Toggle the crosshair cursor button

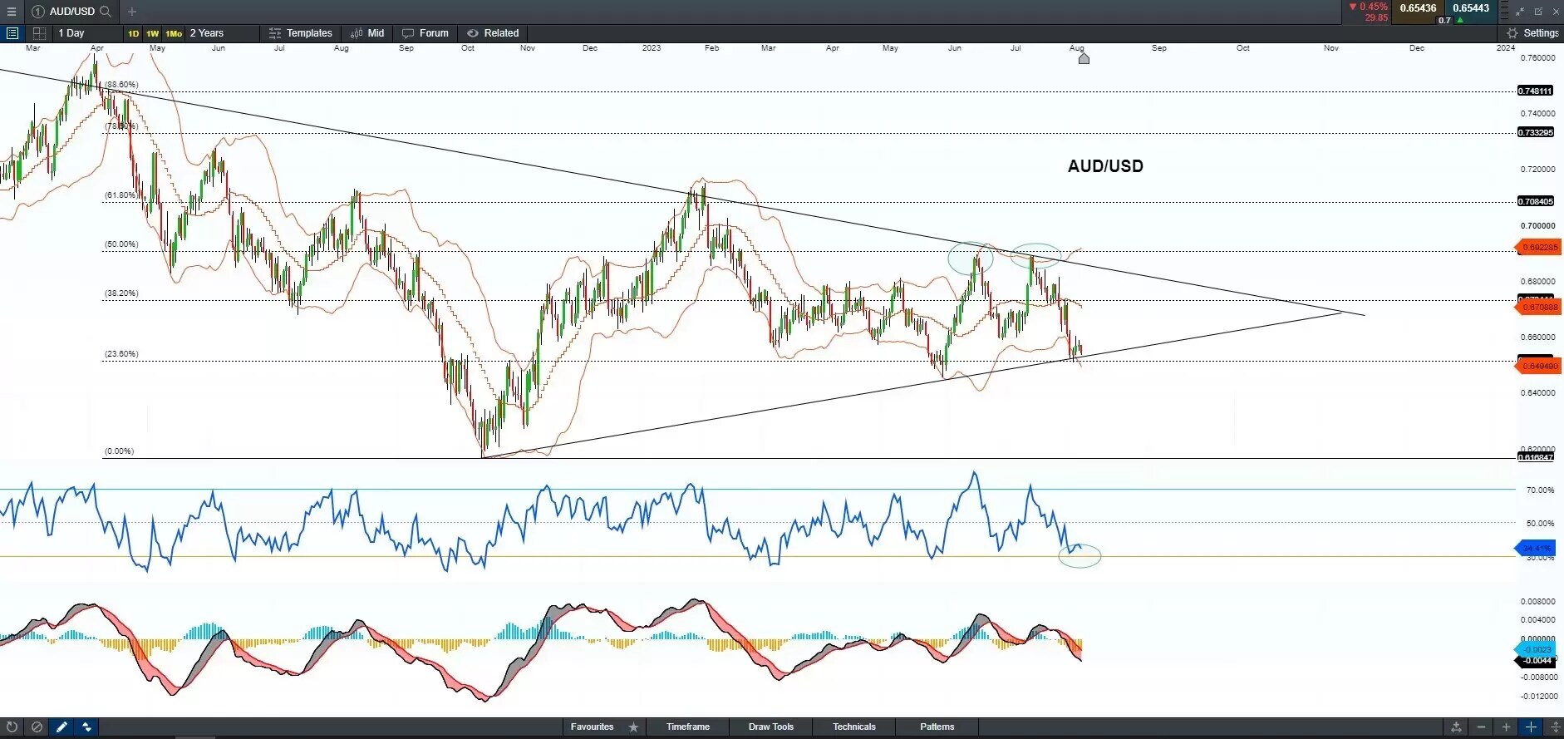1531,727
